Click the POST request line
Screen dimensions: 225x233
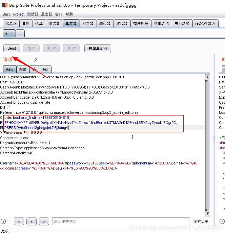pyautogui.click(x=62, y=77)
